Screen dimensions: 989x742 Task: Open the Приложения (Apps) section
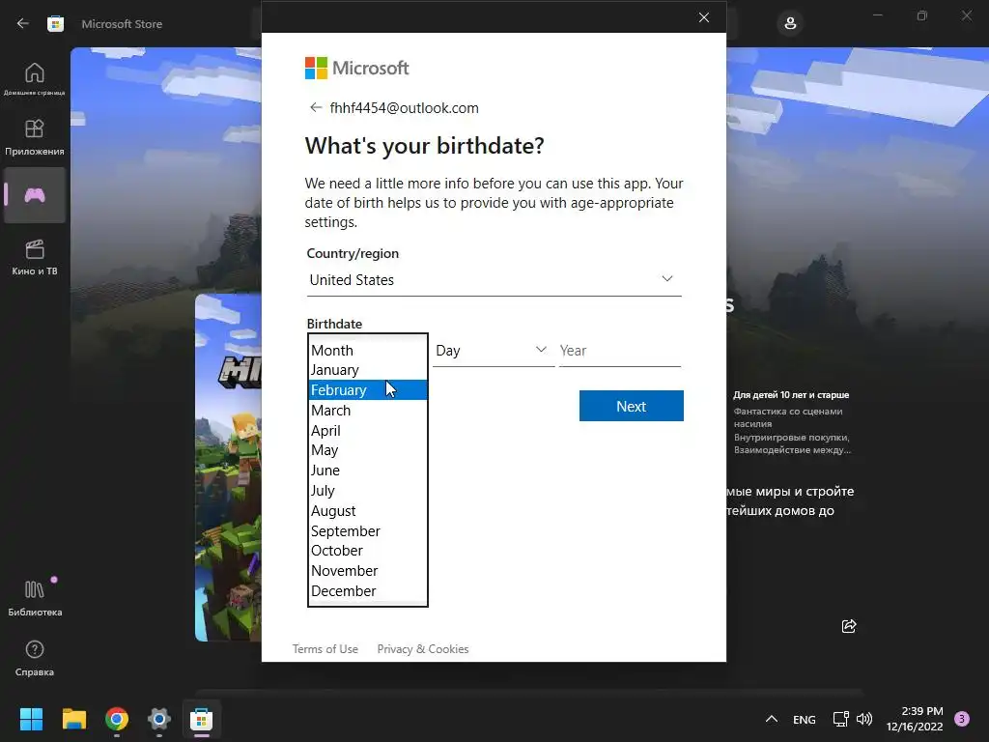34,137
